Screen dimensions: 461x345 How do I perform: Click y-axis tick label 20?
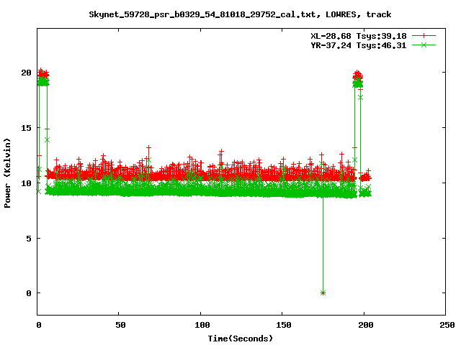pos(26,73)
